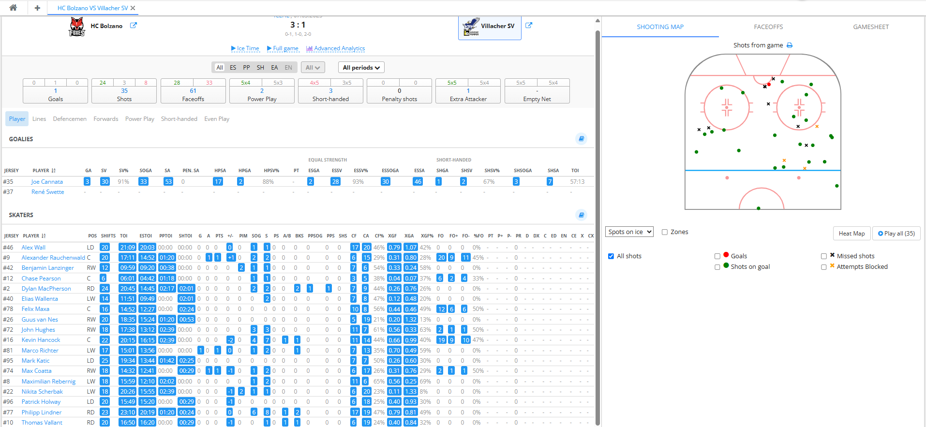The width and height of the screenshot is (926, 427).
Task: Export the Goalies table via blue icon
Action: click(581, 139)
